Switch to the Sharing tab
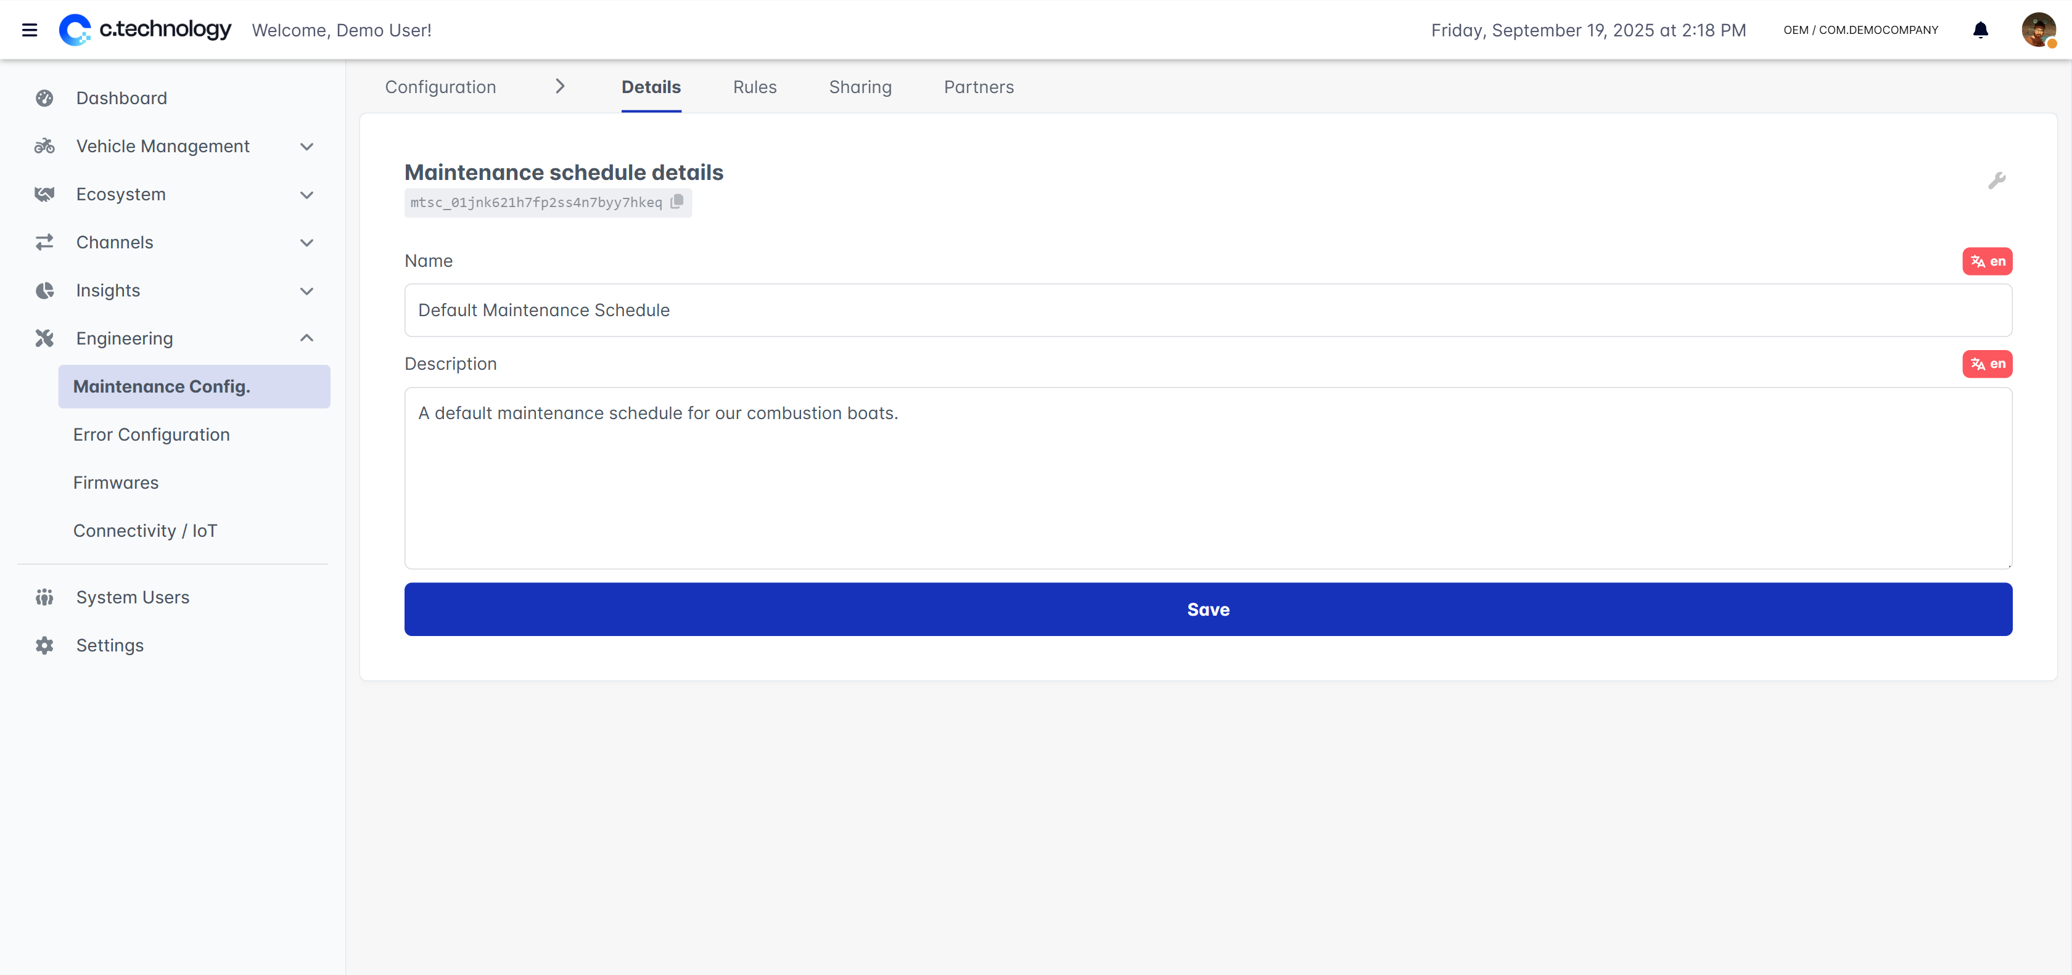 [860, 87]
